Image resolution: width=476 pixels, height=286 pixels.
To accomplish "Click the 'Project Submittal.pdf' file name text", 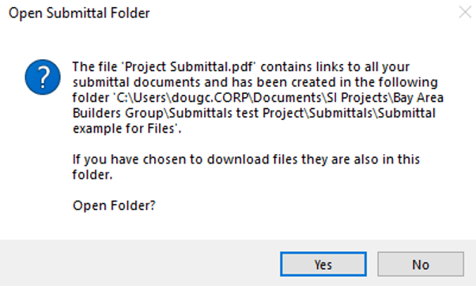I will [x=188, y=66].
